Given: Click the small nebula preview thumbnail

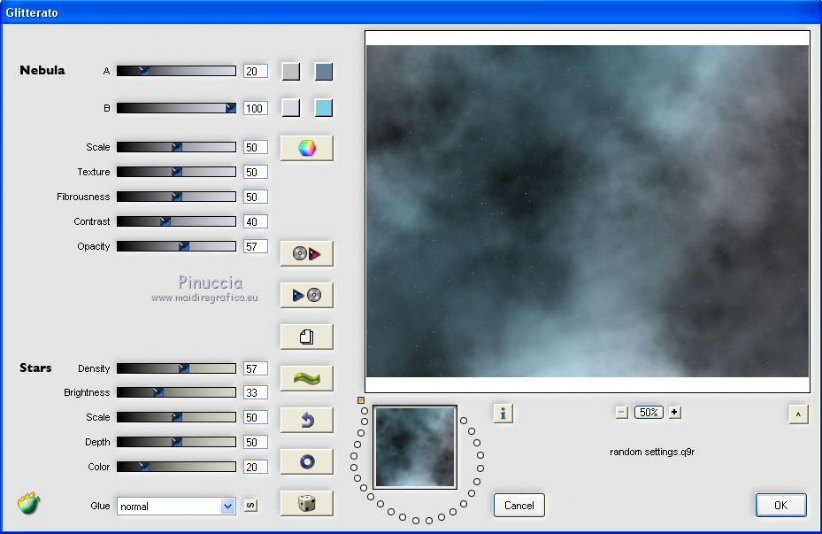Looking at the screenshot, I should [415, 447].
